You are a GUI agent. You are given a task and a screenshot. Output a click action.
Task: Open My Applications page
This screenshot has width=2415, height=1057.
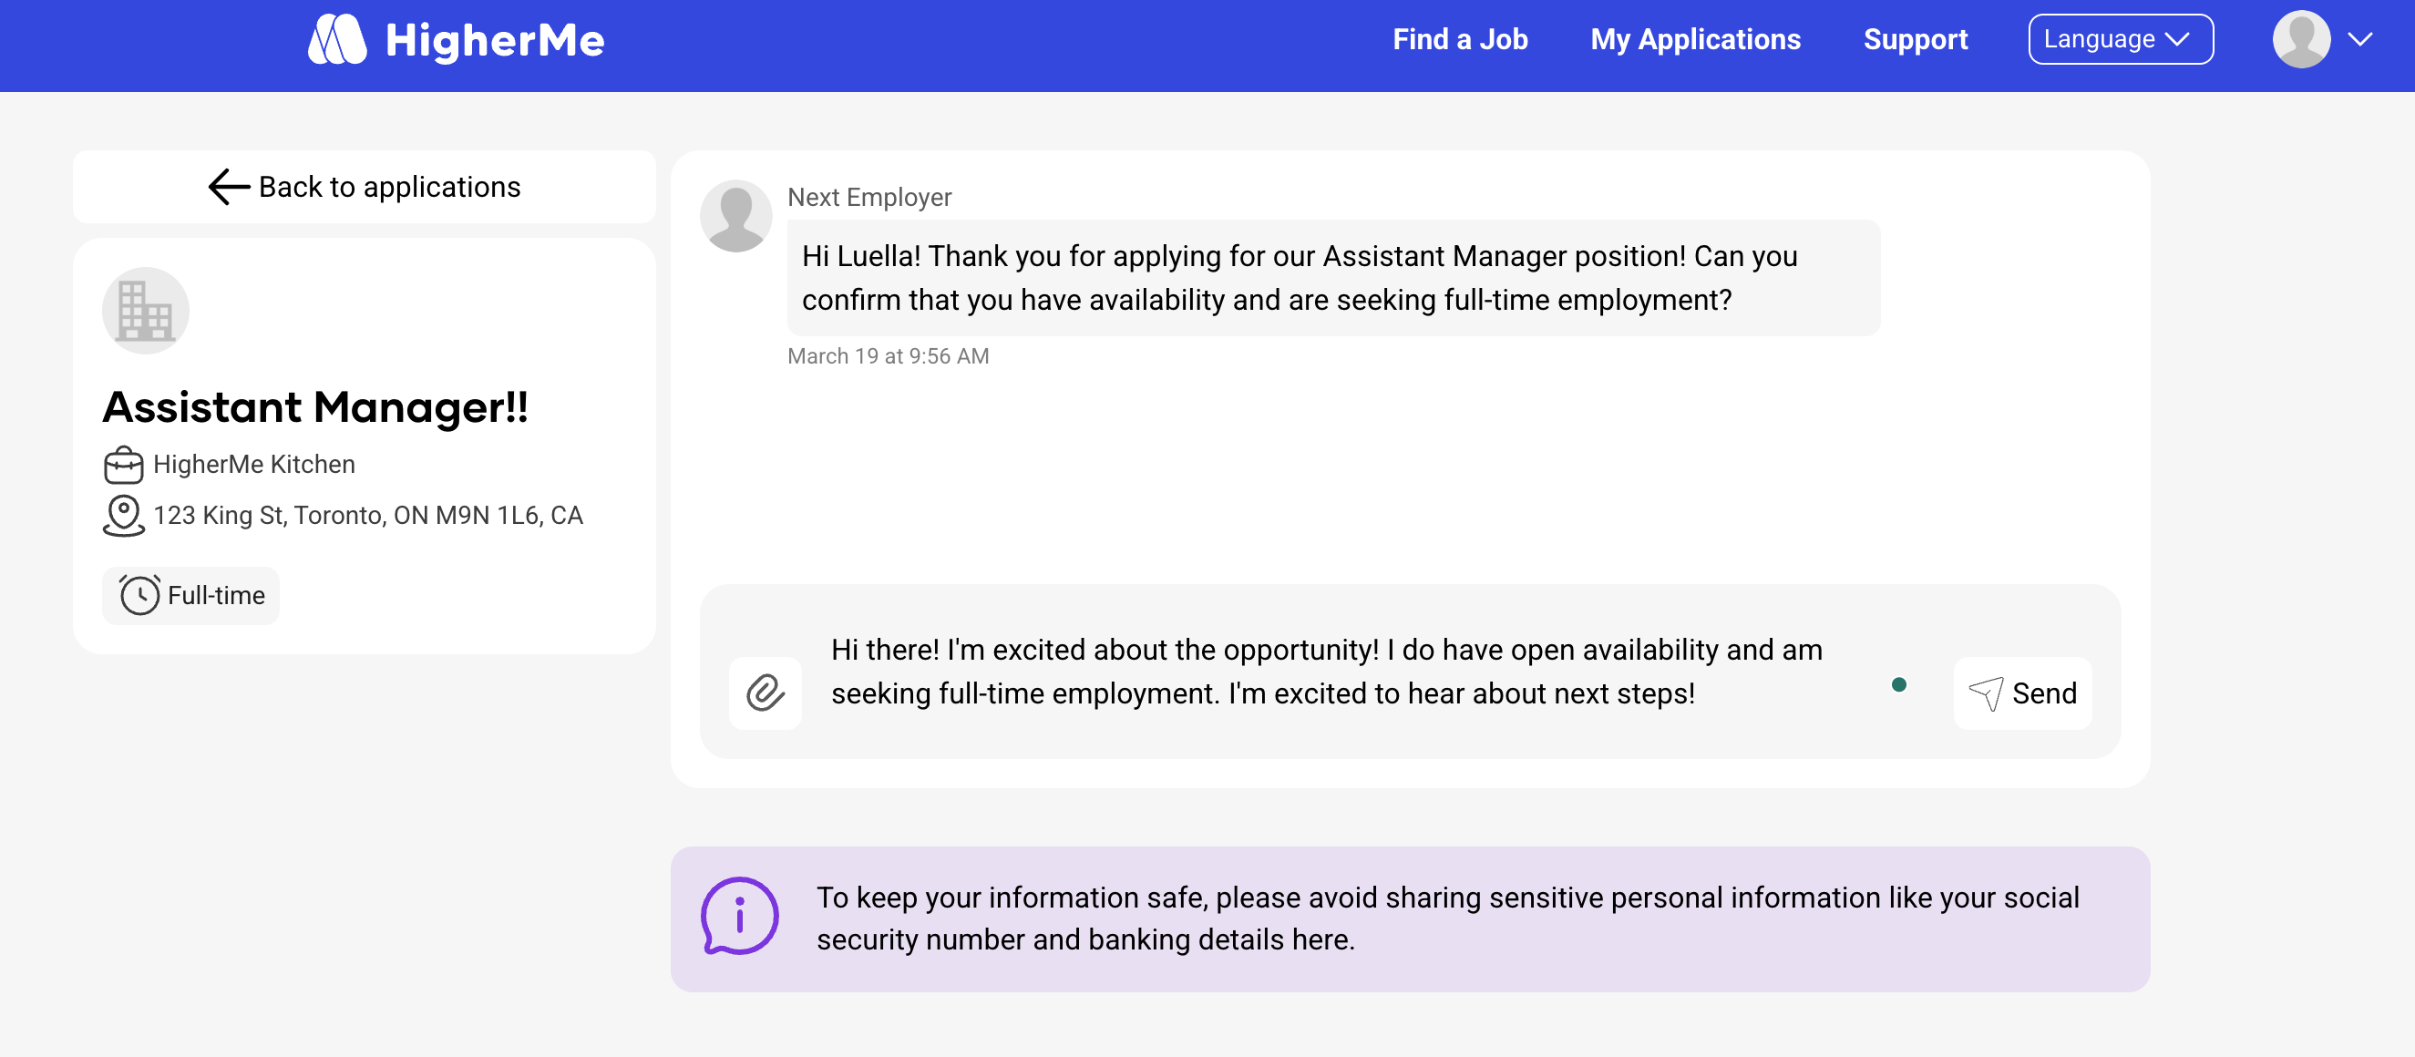(1695, 39)
